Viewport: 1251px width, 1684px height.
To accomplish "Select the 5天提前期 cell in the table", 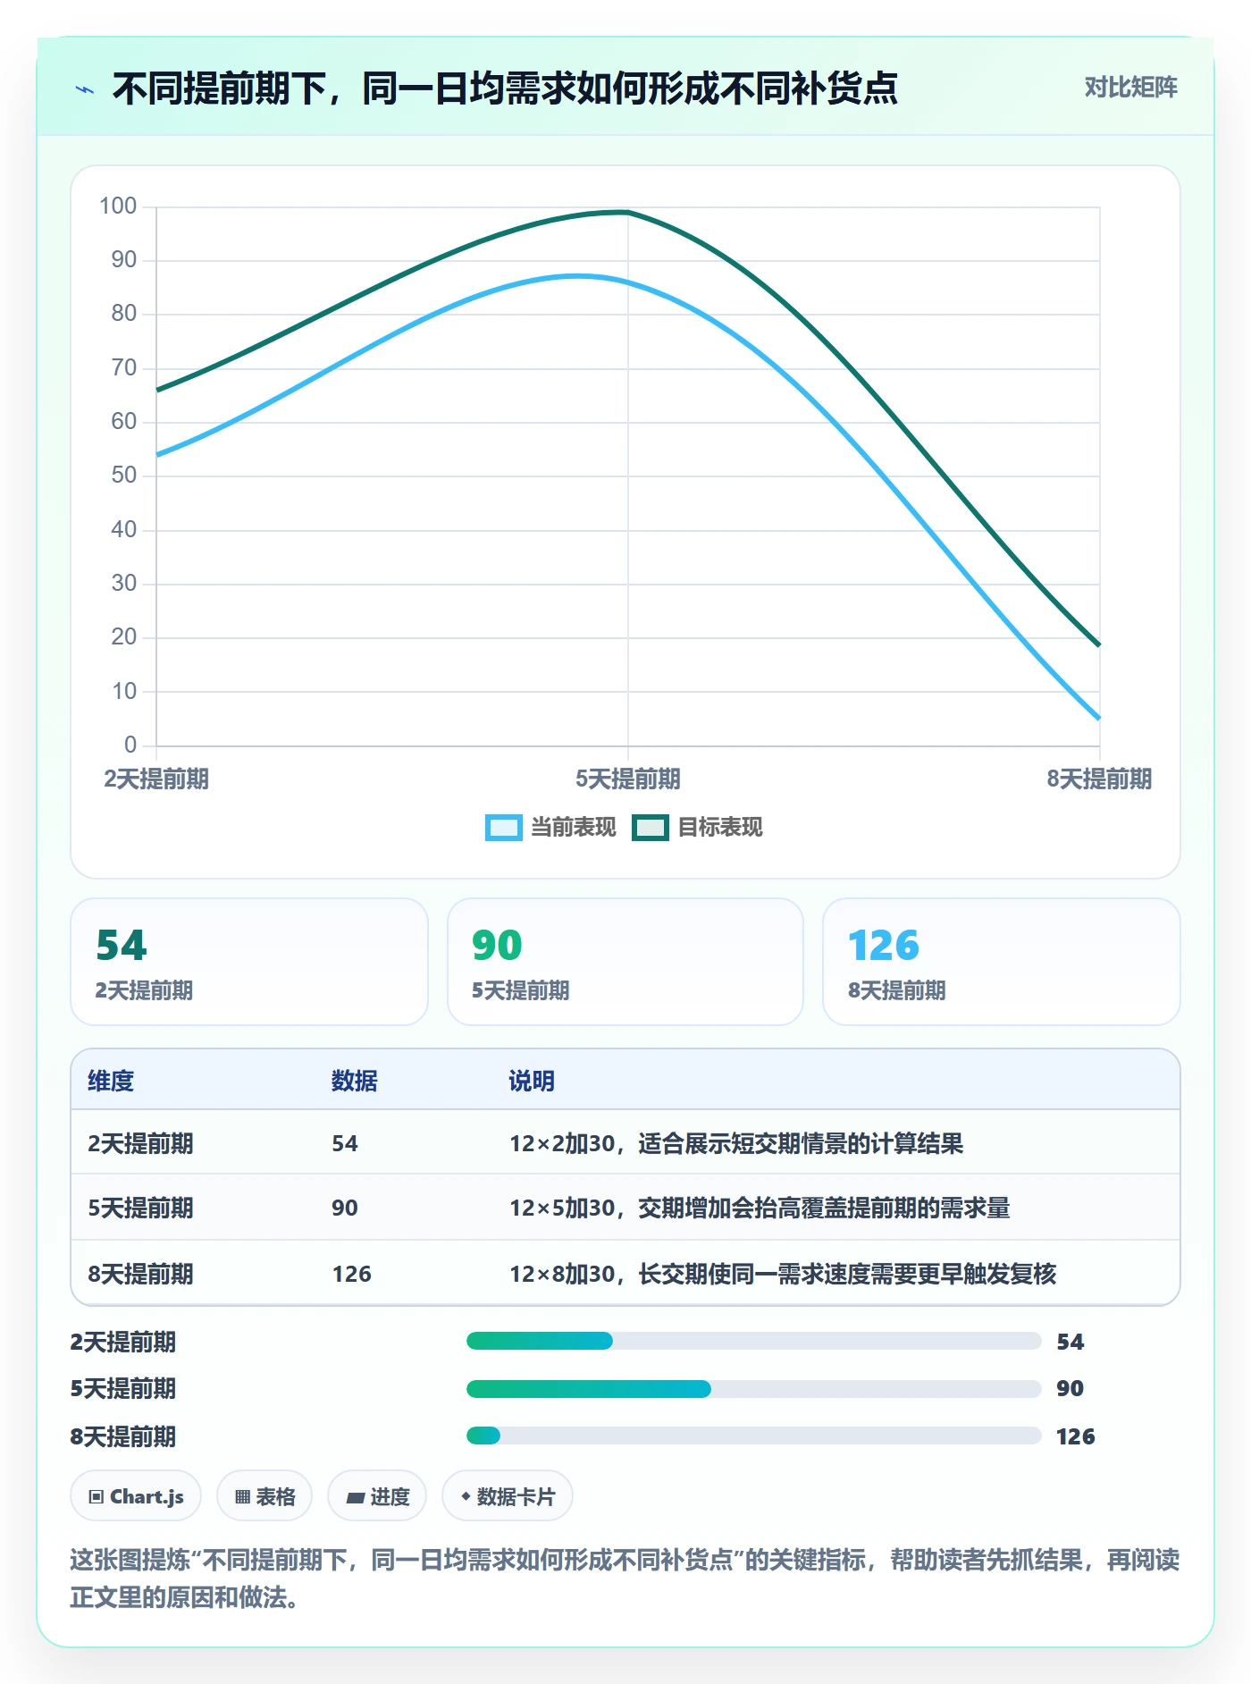I will click(140, 1208).
